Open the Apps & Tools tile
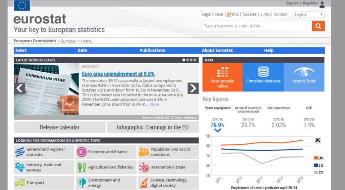Viewport: 345px width, 190px height. [x=304, y=77]
